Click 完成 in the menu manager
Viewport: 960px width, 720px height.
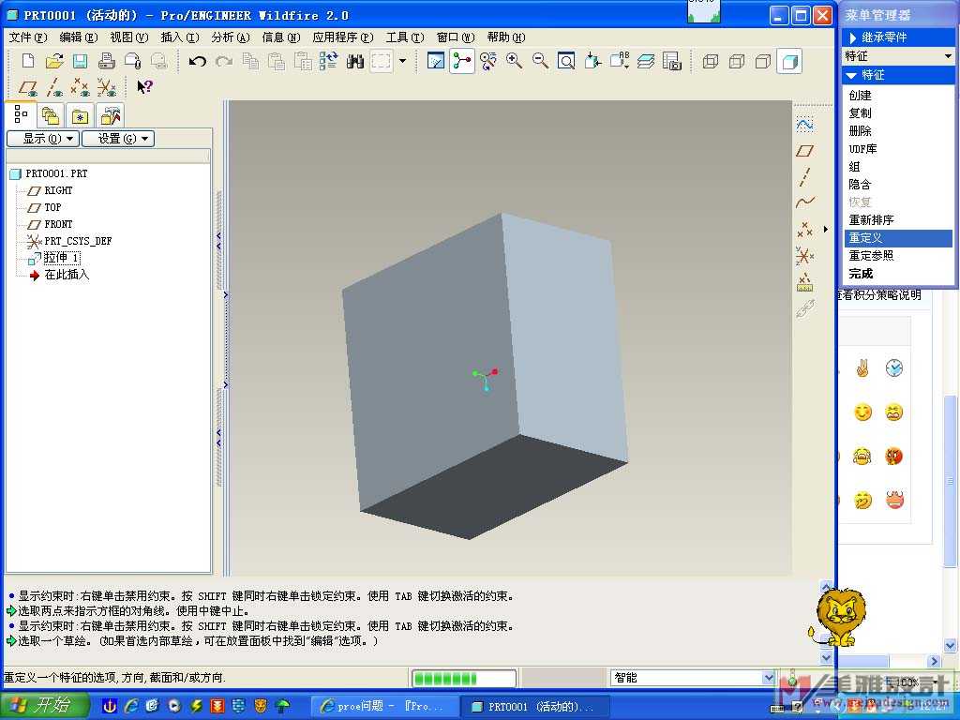point(861,274)
